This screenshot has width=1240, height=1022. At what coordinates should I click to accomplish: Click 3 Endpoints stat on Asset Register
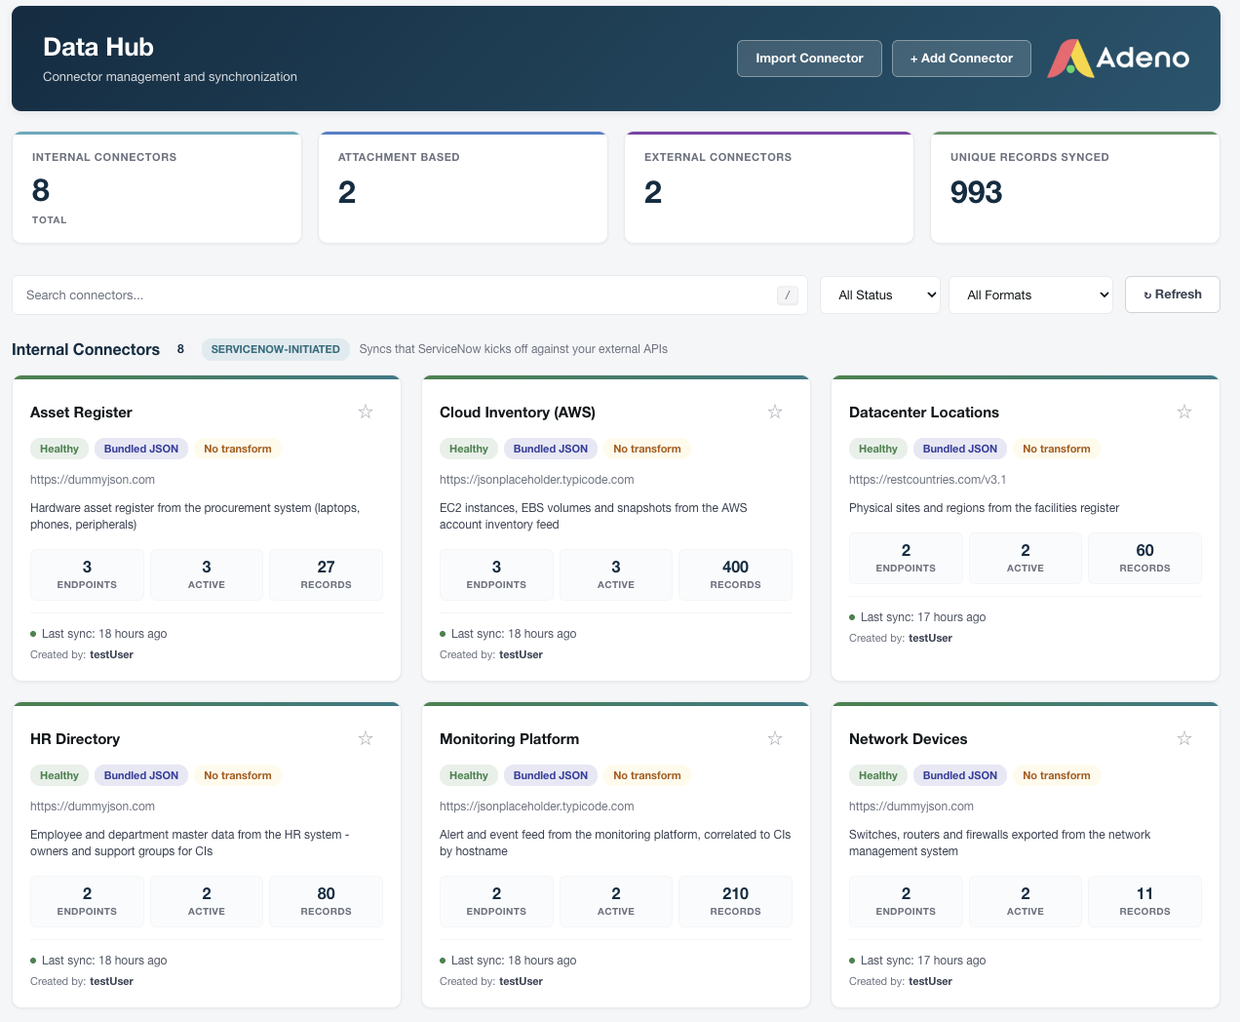point(87,574)
